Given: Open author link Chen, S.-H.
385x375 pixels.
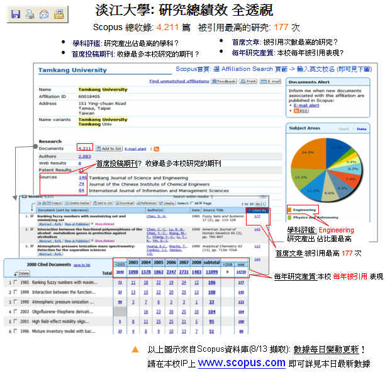Looking at the screenshot, I should [x=157, y=216].
